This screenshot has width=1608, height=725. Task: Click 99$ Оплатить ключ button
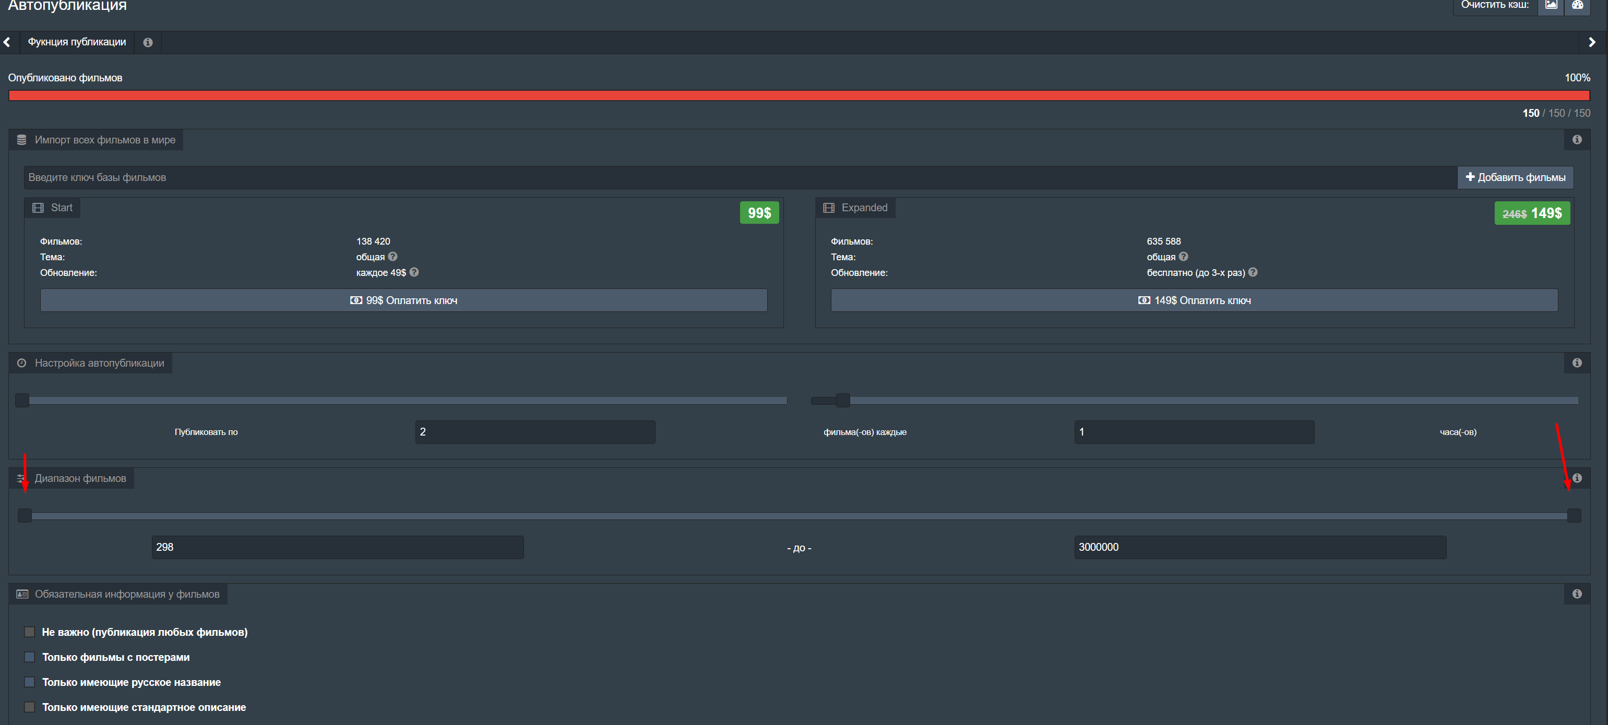[404, 300]
